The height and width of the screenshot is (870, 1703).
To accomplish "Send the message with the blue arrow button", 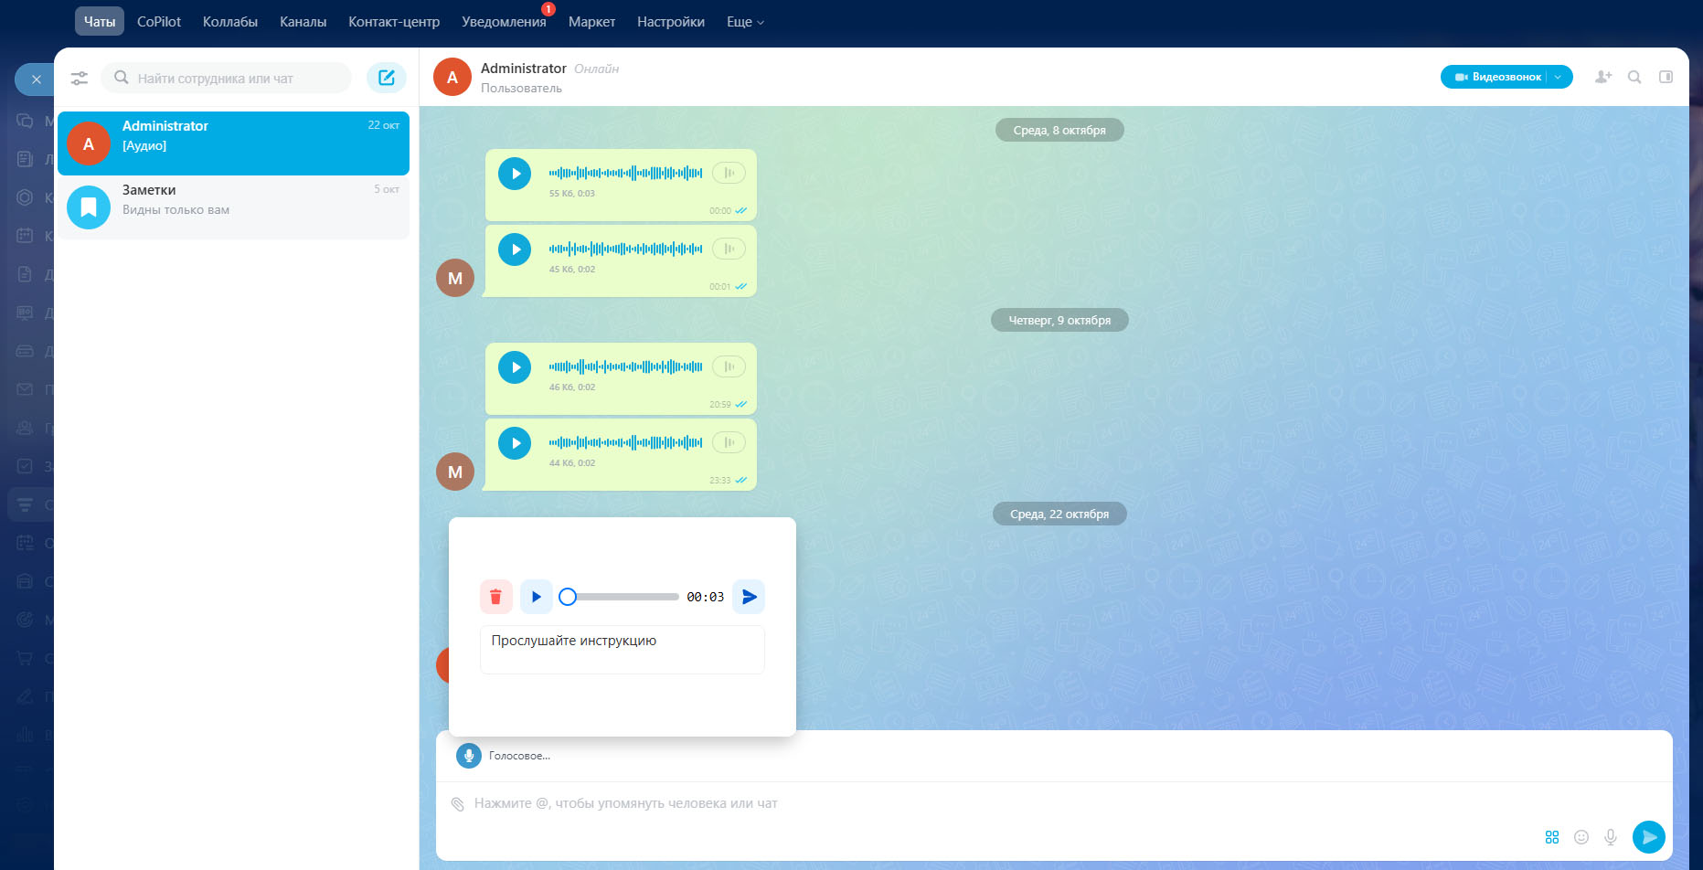I will pos(1649,837).
